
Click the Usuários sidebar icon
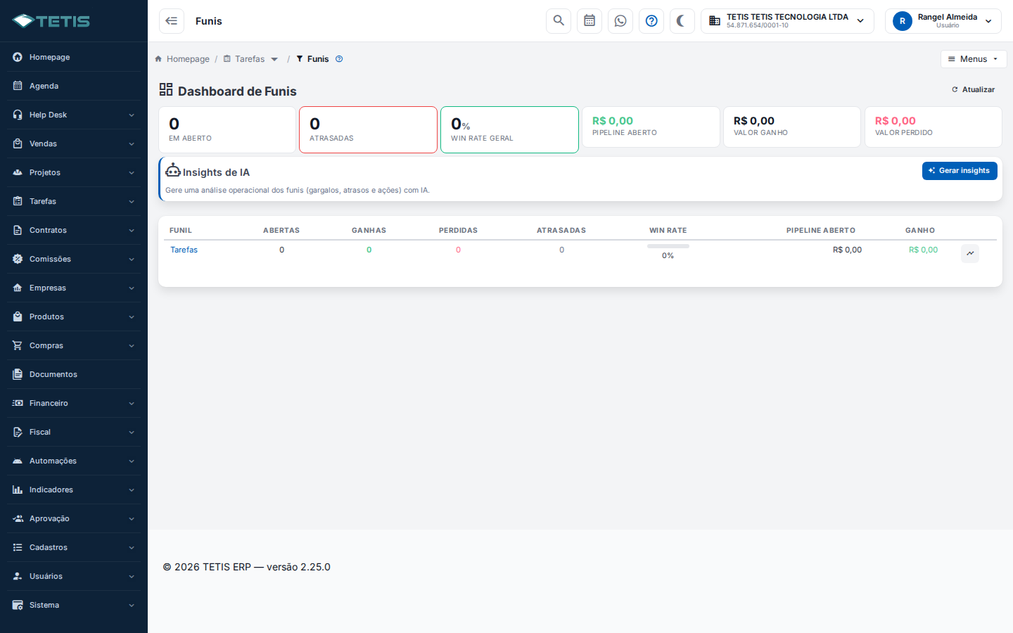(18, 576)
